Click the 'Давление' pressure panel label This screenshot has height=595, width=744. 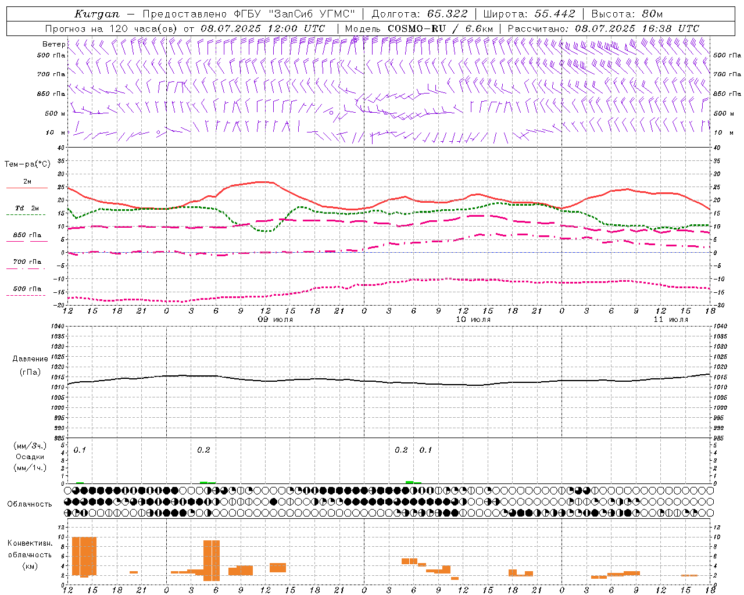point(30,359)
